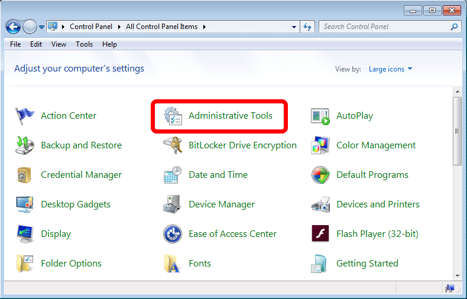Click the Control Panel icon in address bar

tap(53, 27)
